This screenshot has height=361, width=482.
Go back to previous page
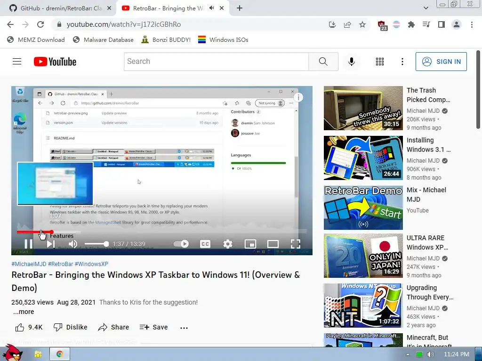click(x=10, y=24)
